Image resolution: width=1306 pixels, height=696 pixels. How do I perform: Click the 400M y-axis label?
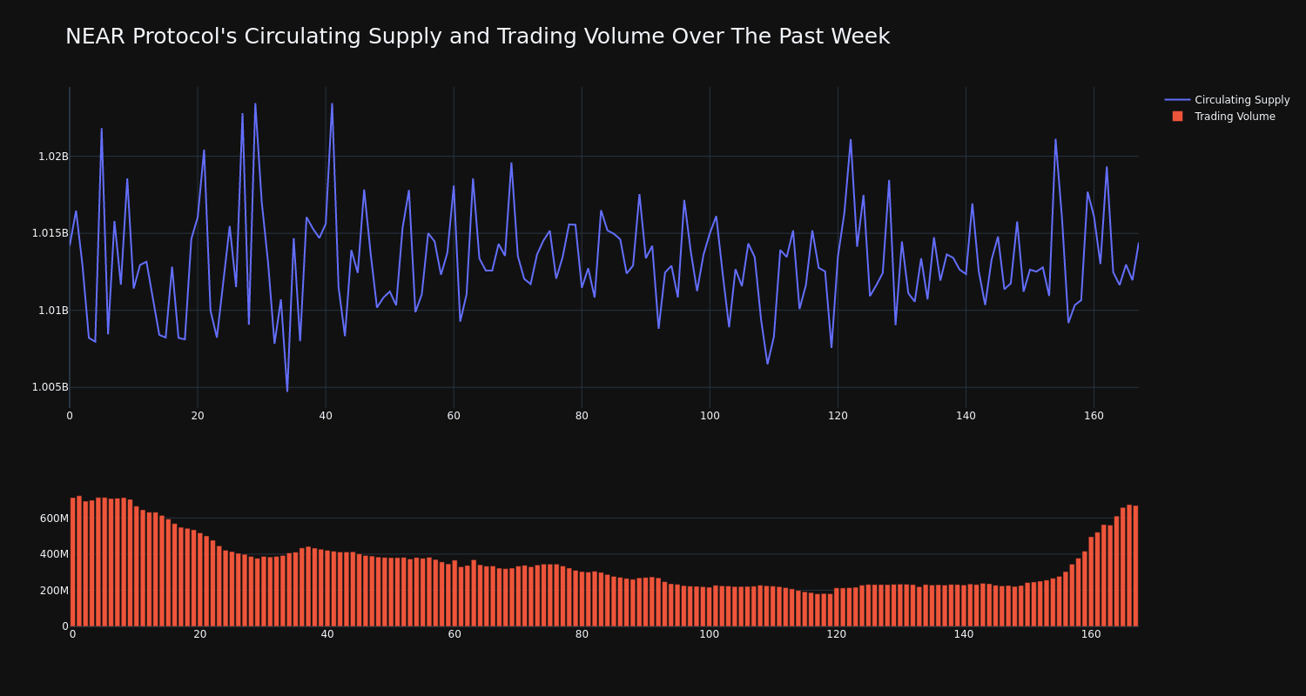point(54,554)
